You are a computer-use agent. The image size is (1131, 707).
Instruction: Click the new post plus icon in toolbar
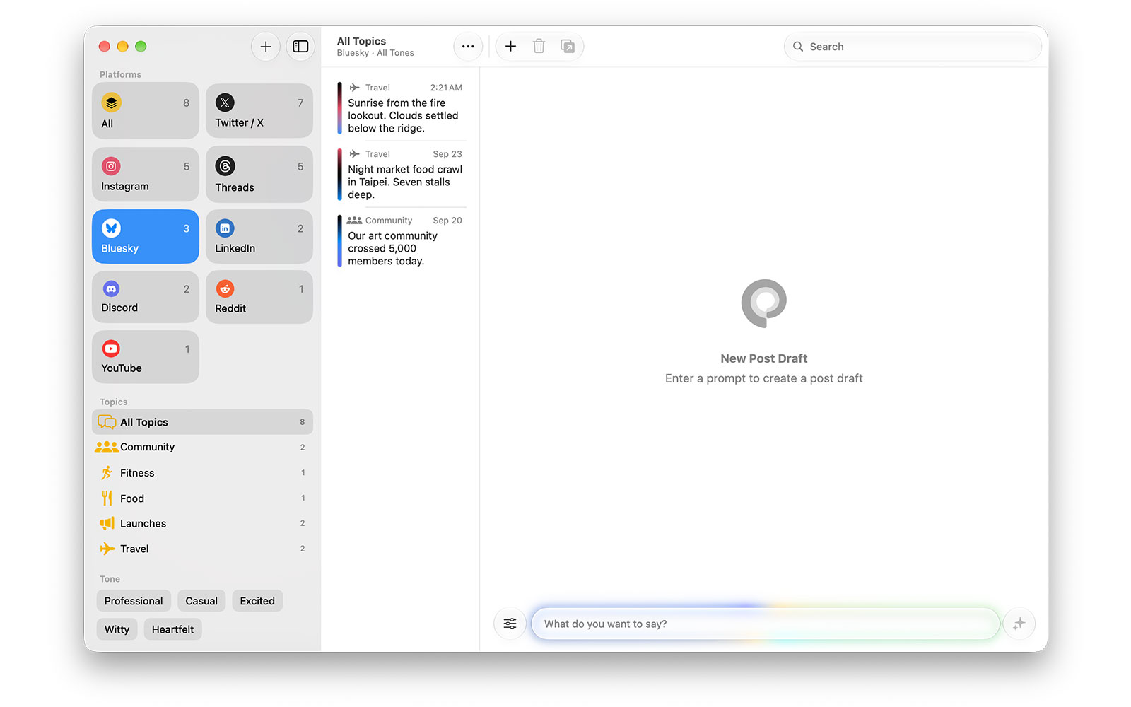[510, 47]
